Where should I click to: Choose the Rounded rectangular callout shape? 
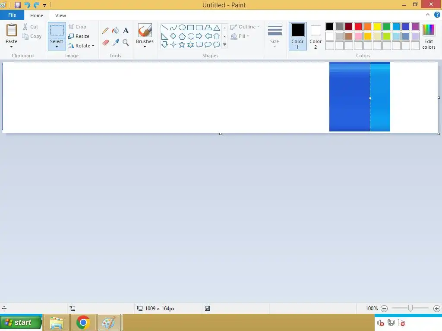199,44
